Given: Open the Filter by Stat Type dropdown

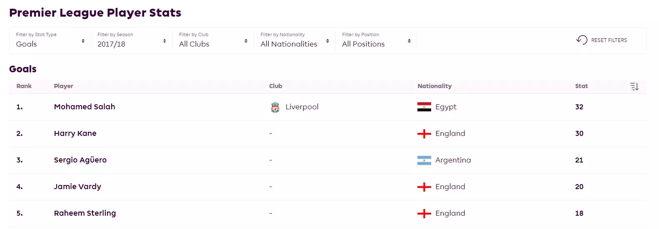Looking at the screenshot, I should click(x=50, y=41).
